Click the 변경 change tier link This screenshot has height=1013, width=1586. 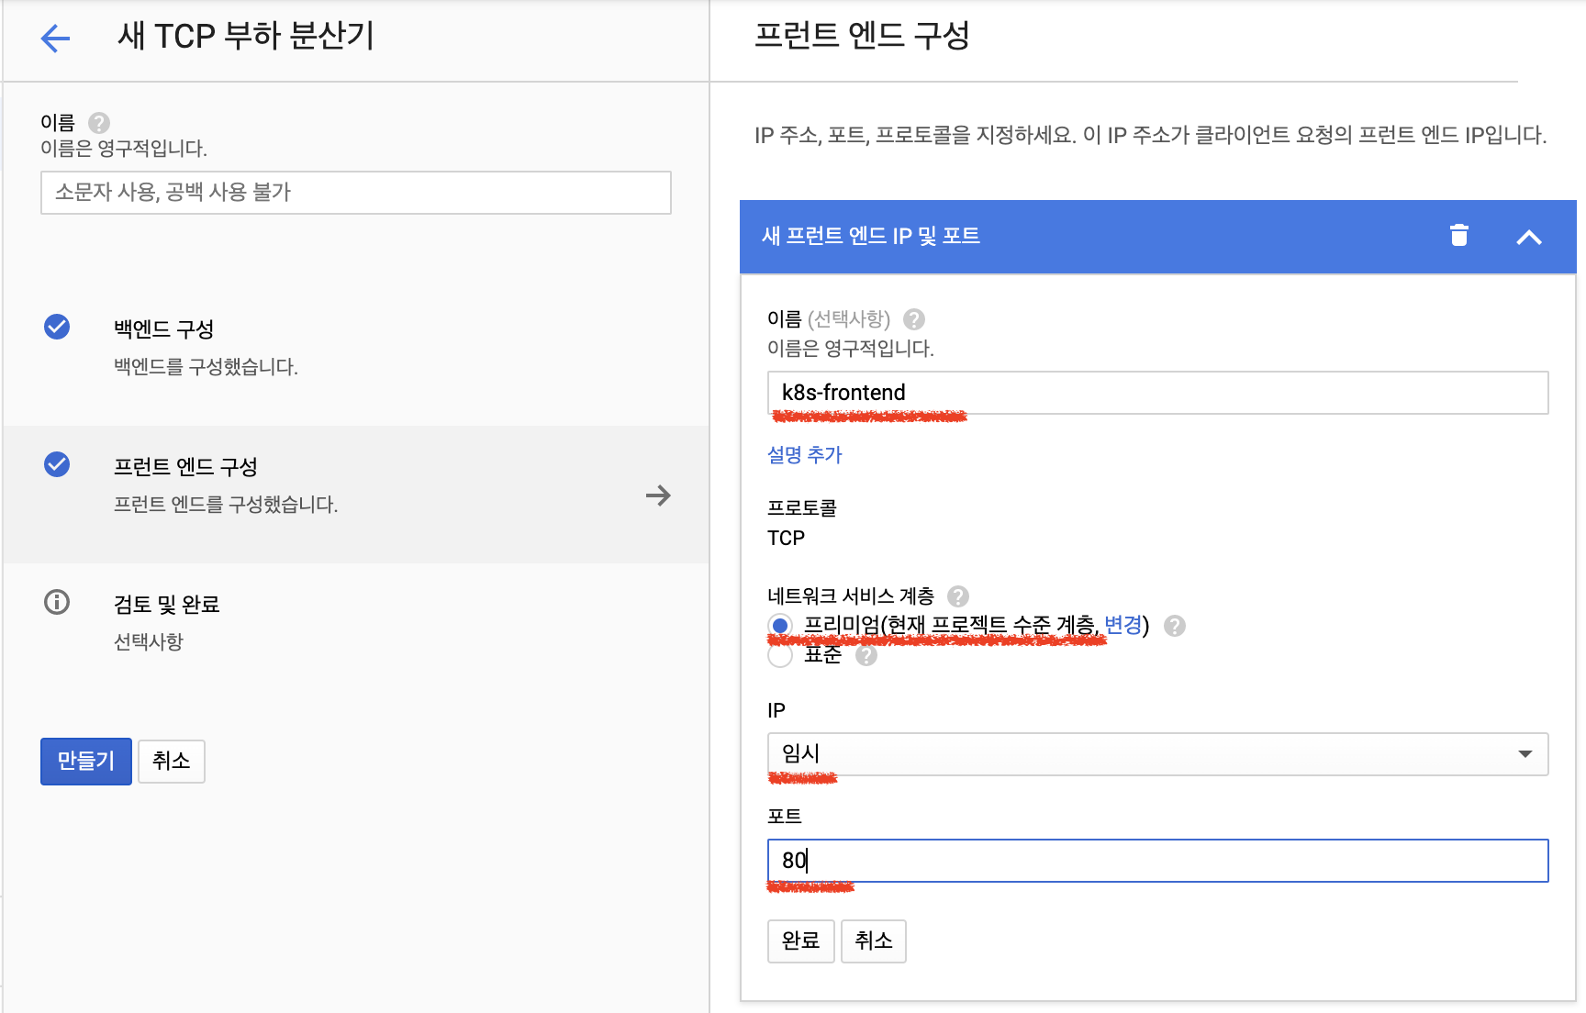tap(1123, 626)
